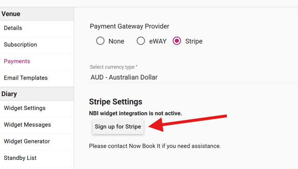Choose the eWAY radio button
This screenshot has width=298, height=169.
pos(141,41)
